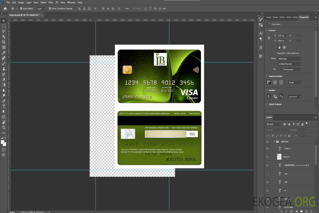Open the Paragraph panel icon

[x=261, y=39]
